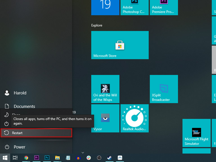Click the Documents page icon

point(7,106)
